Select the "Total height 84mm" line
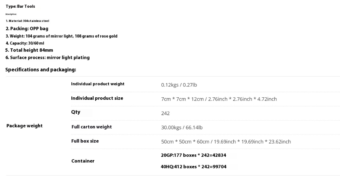 [x=29, y=50]
